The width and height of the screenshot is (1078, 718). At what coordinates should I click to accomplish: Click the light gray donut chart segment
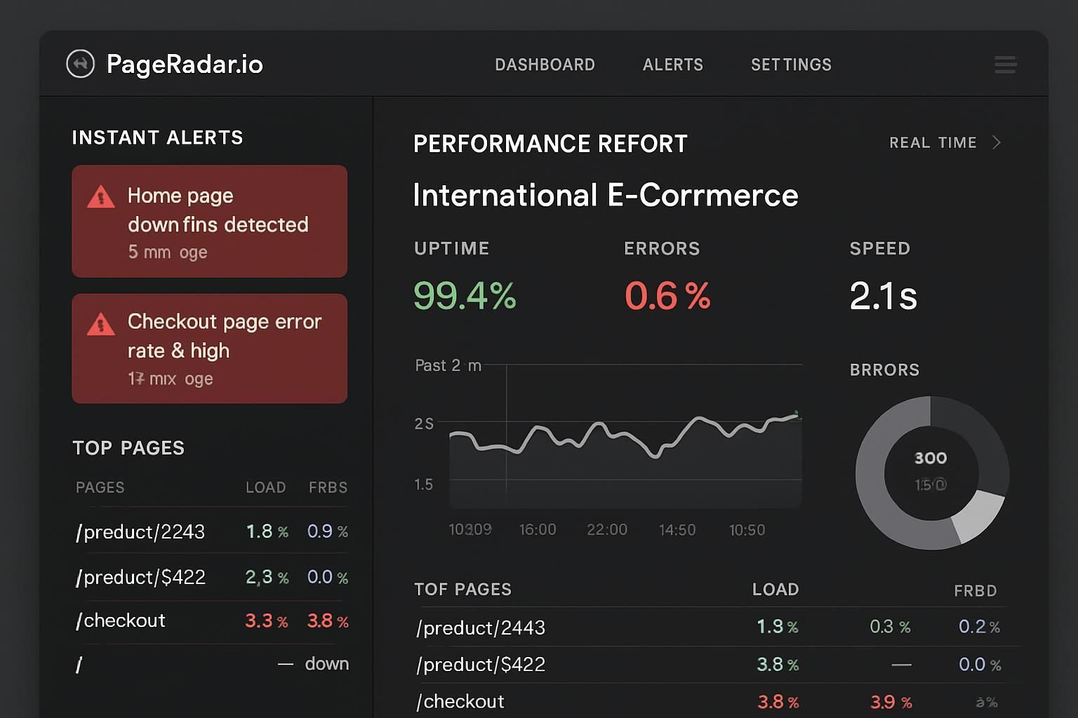click(x=979, y=517)
